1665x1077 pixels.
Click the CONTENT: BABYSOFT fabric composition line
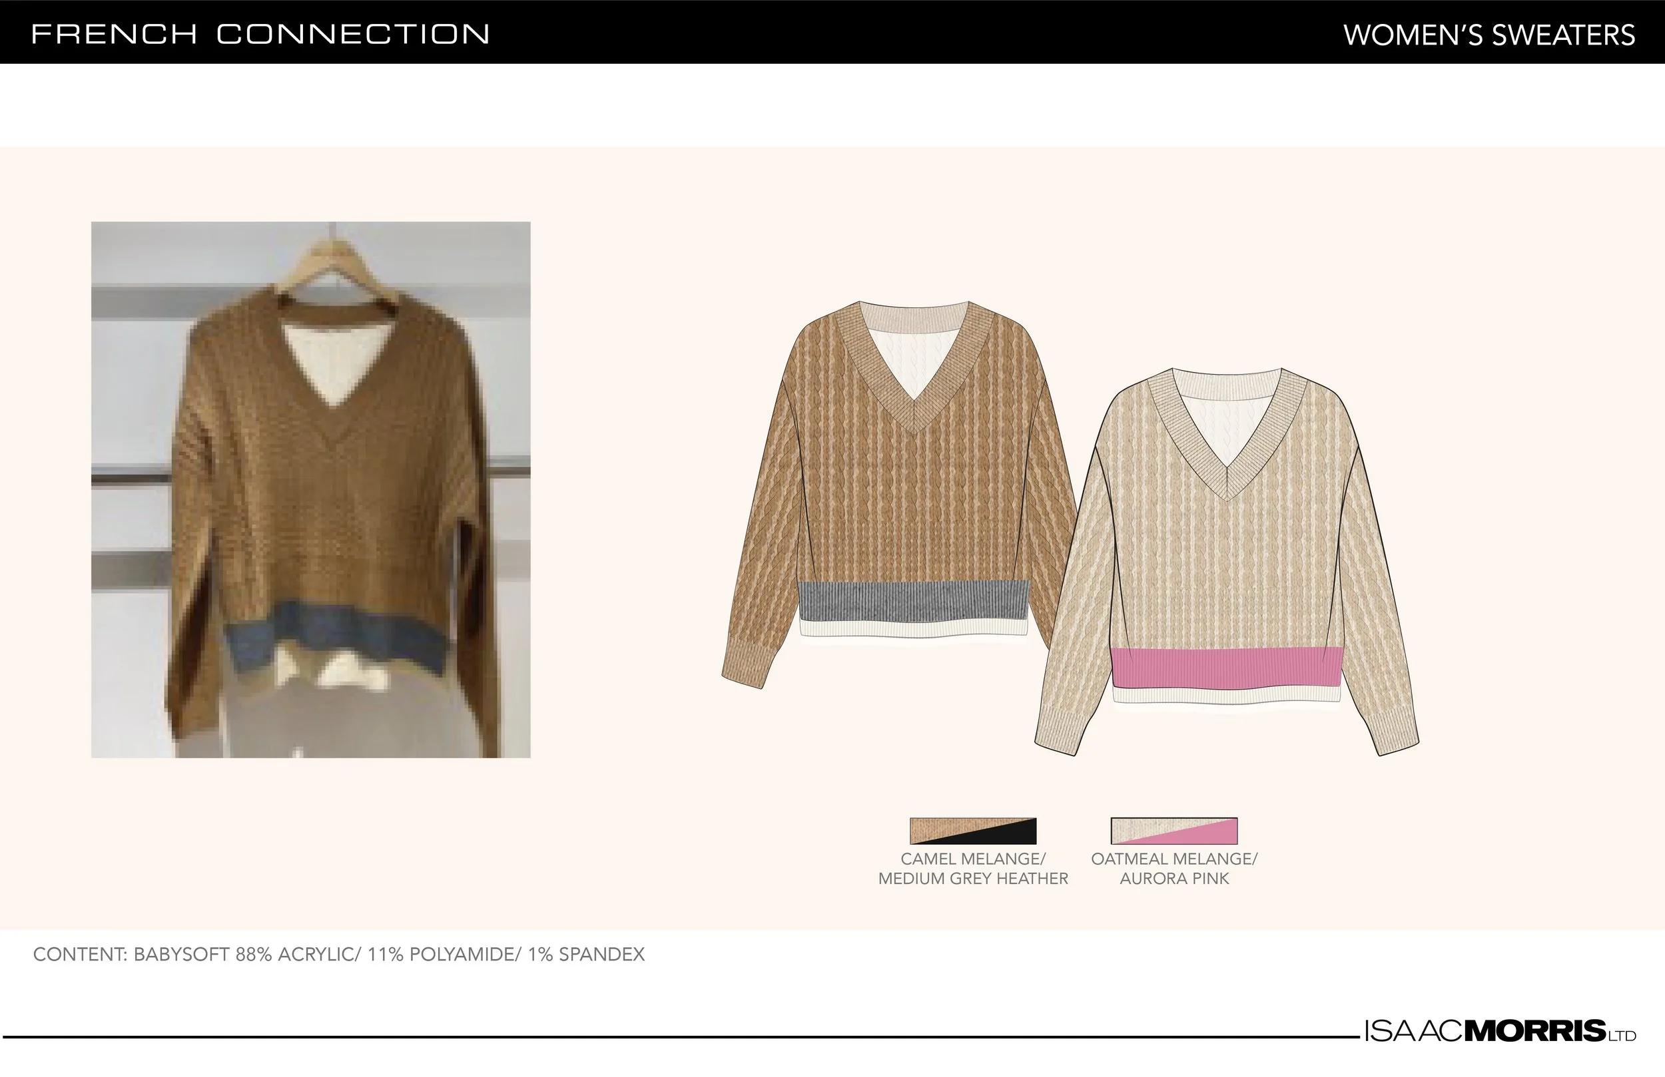point(338,955)
